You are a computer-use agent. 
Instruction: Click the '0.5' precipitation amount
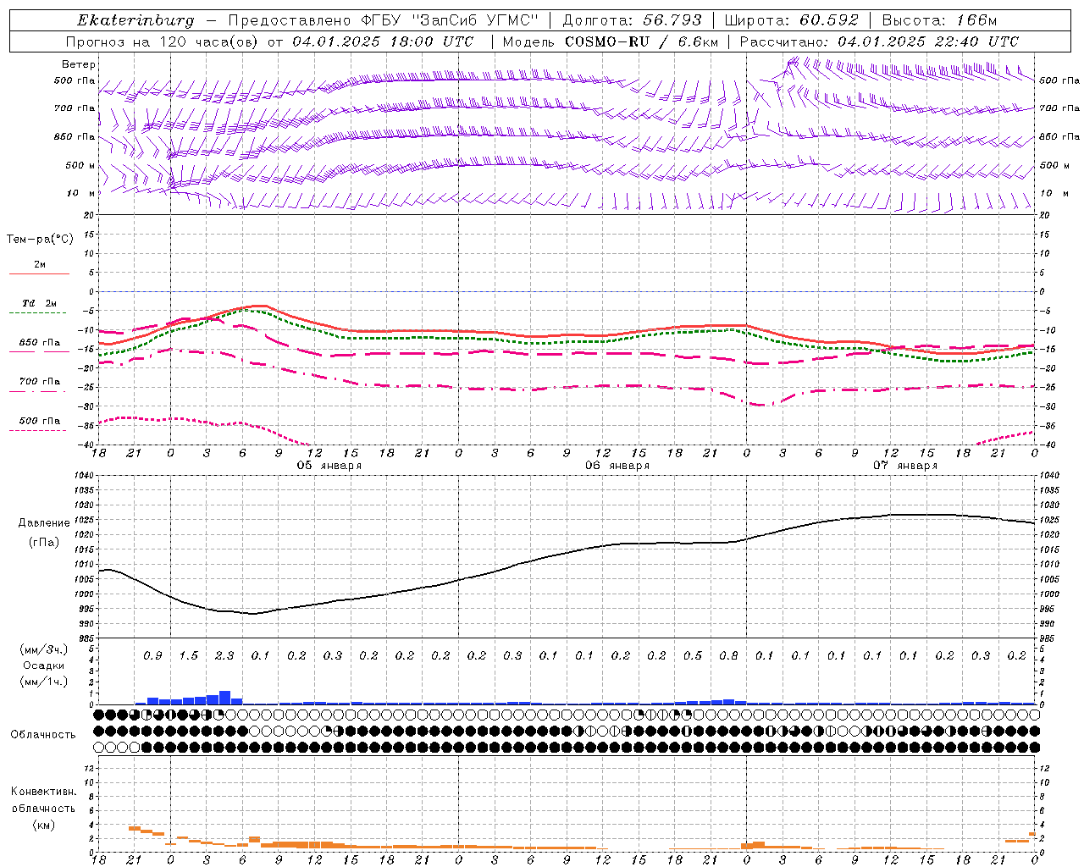pos(693,655)
